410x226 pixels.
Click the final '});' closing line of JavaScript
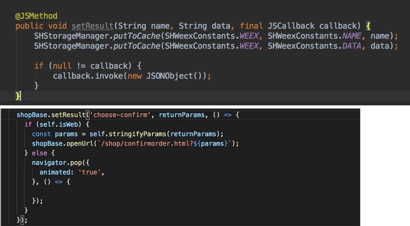(x=22, y=220)
